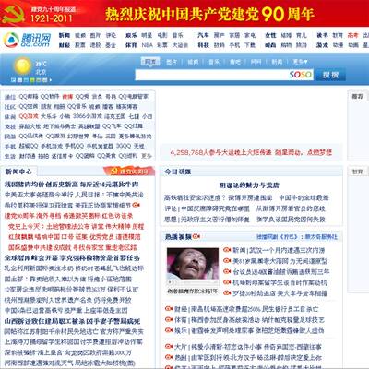The height and width of the screenshot is (369, 369).
Task: Click the camera icon next to 热播视频 heading
Action: coord(196,236)
